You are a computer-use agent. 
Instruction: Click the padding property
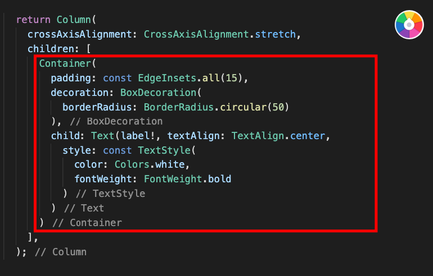pos(71,78)
